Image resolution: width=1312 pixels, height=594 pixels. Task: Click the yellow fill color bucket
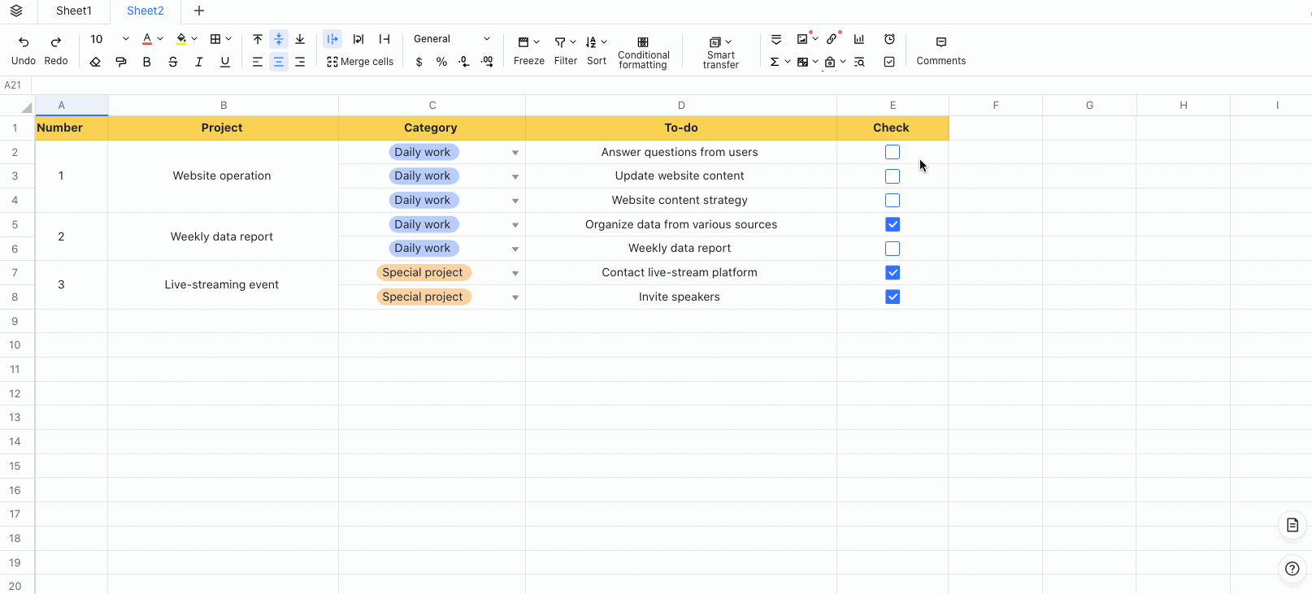(181, 39)
